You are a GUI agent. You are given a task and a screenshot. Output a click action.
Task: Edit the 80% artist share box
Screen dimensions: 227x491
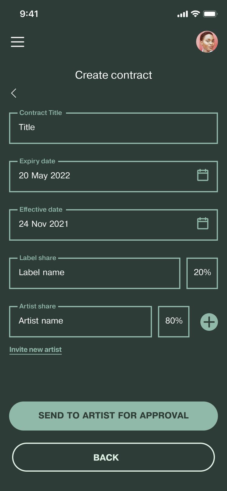click(x=174, y=321)
